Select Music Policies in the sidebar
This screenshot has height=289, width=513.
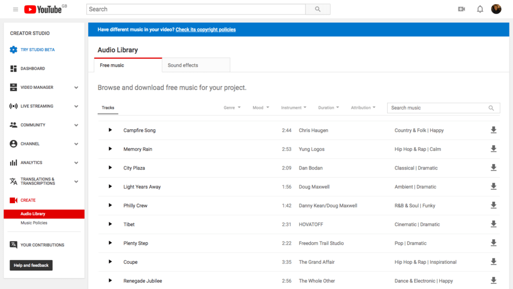[x=34, y=223]
